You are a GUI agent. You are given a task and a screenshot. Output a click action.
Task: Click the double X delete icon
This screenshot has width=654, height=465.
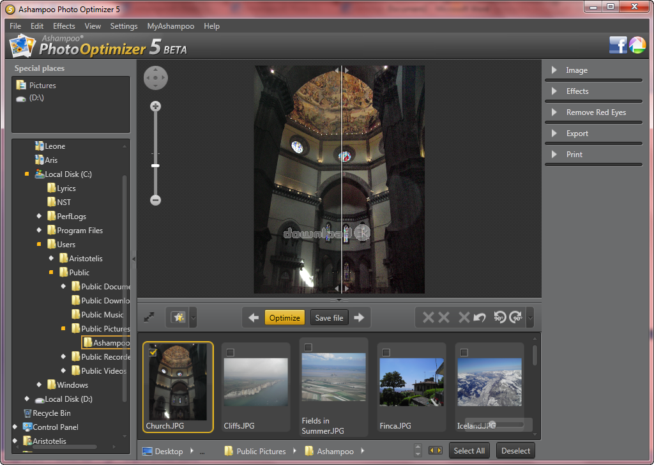[x=436, y=318]
